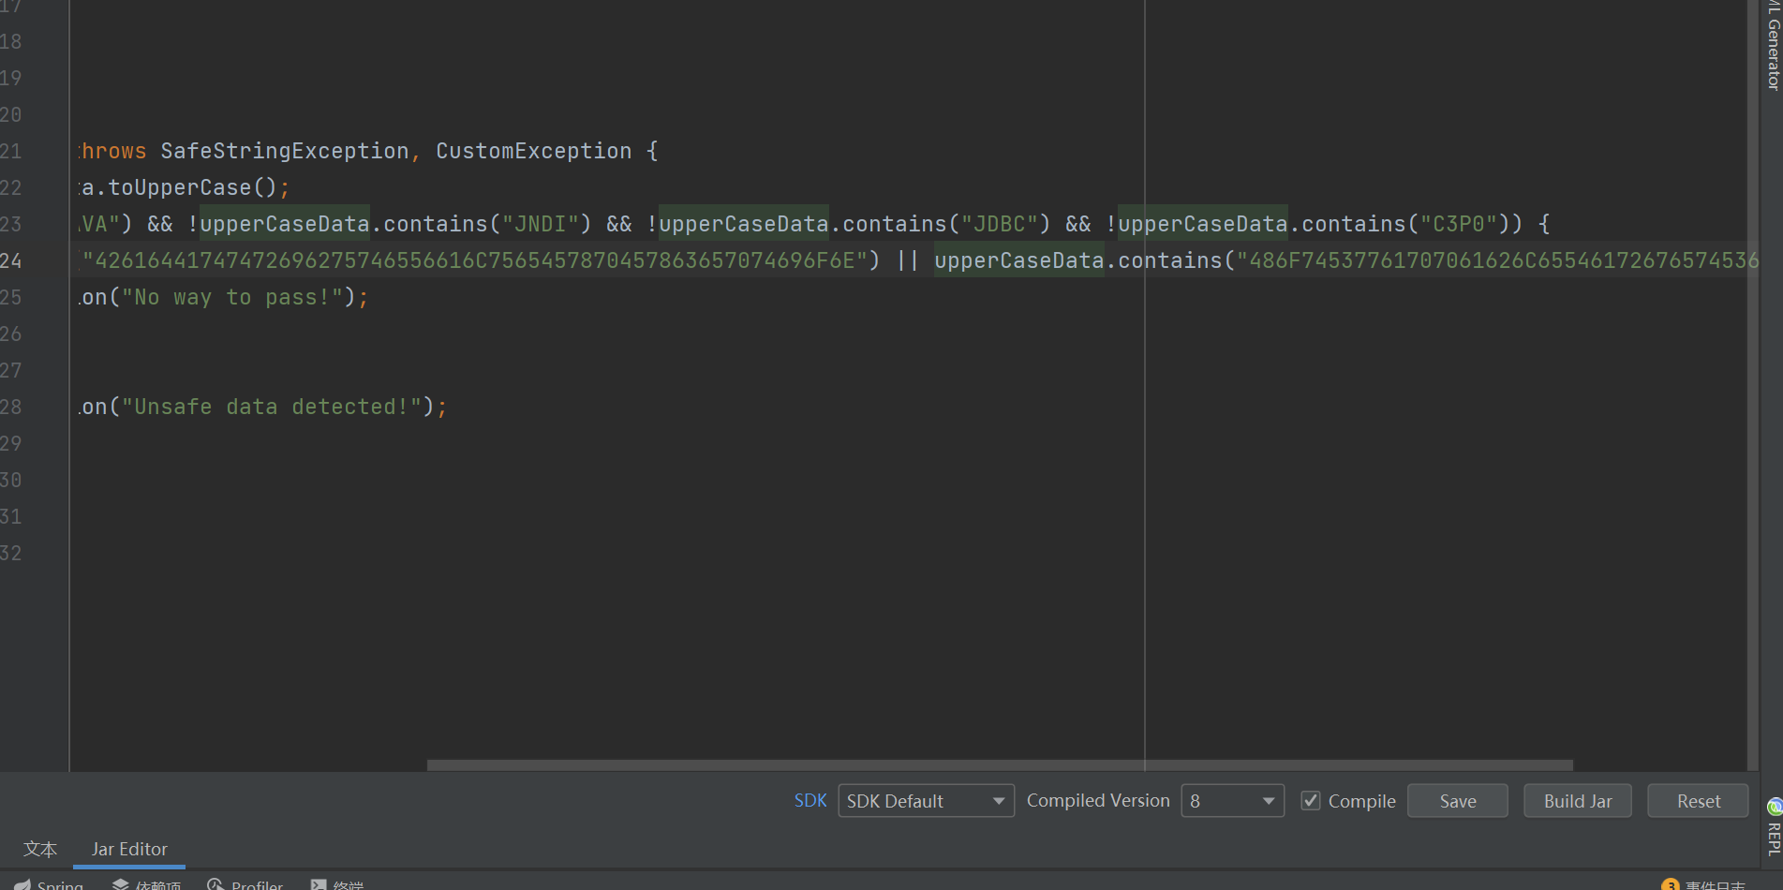Click the "Unsafe data detected!" string

(278, 407)
